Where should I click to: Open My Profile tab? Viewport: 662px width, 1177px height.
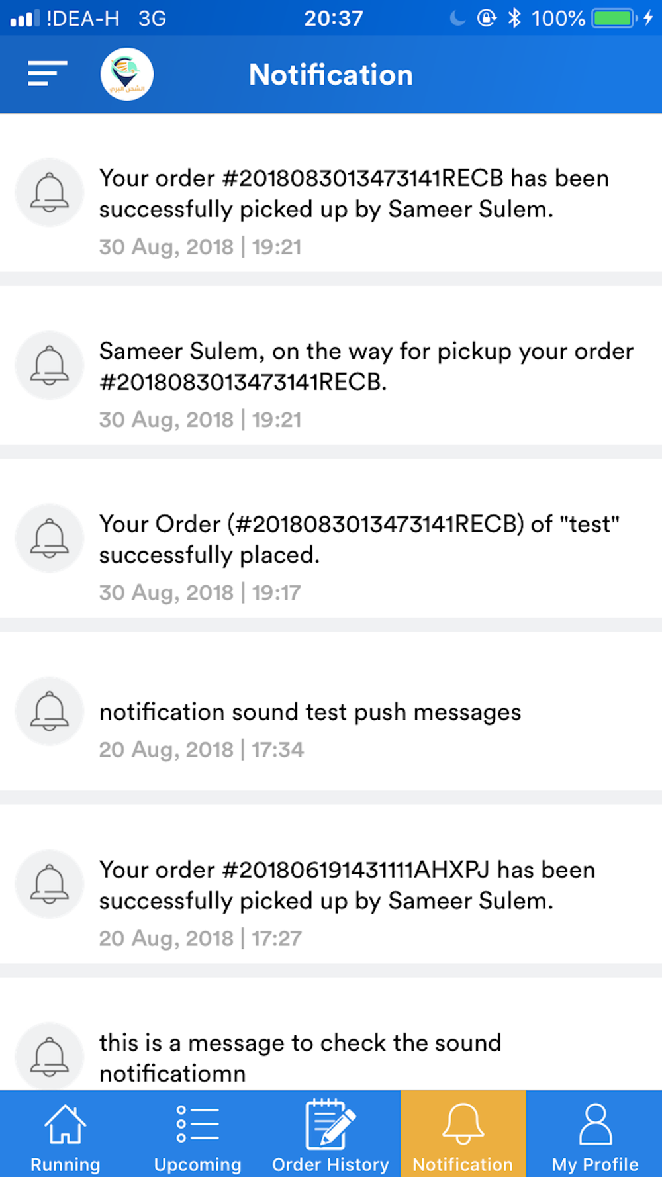click(594, 1134)
